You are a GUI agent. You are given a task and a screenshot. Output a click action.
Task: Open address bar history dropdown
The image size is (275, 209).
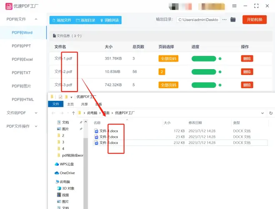(262, 113)
